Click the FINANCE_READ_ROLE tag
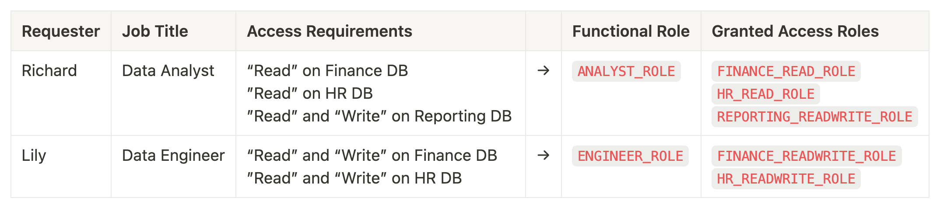 click(x=786, y=71)
